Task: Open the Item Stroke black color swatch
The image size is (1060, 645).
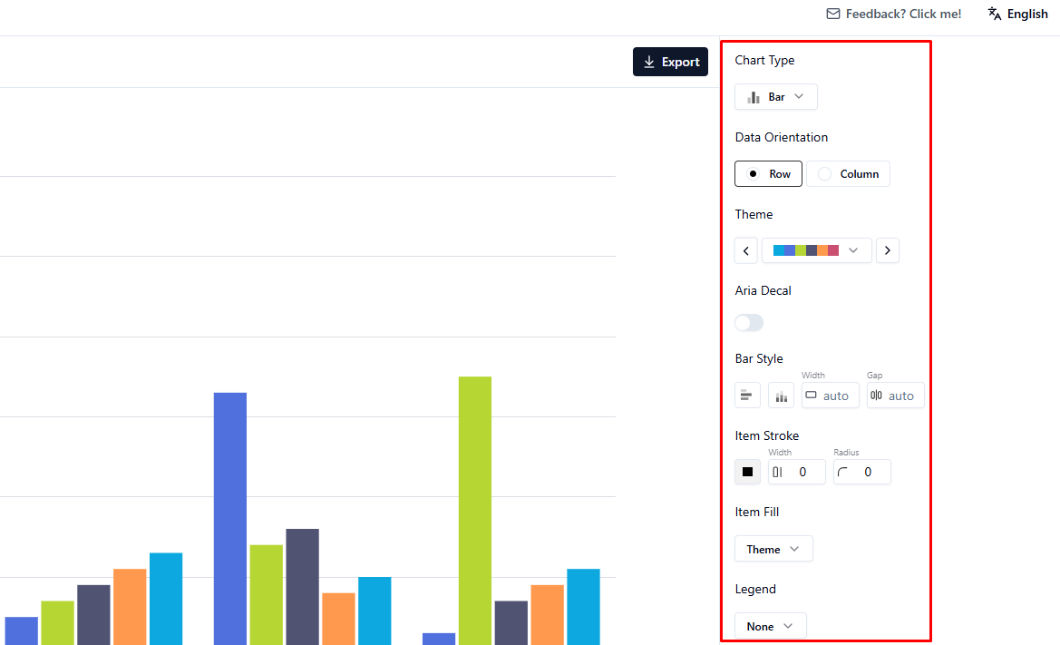Action: coord(748,472)
